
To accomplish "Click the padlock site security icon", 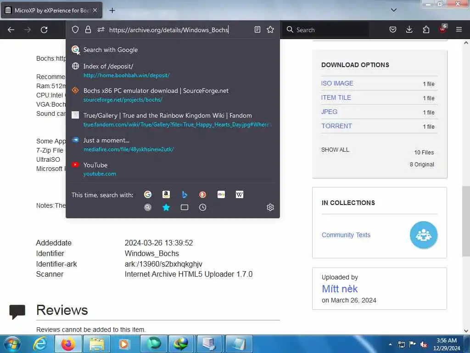I will 88,29.
